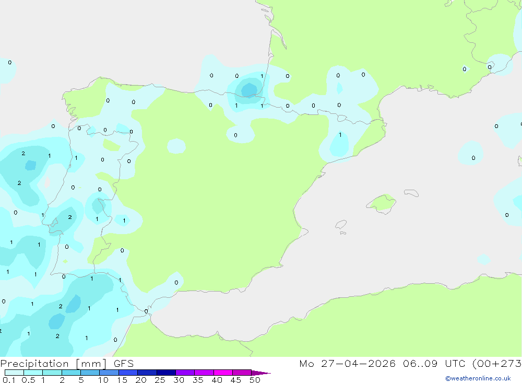
Task: Click the 'Mo' weekday label
Action: tap(306, 363)
